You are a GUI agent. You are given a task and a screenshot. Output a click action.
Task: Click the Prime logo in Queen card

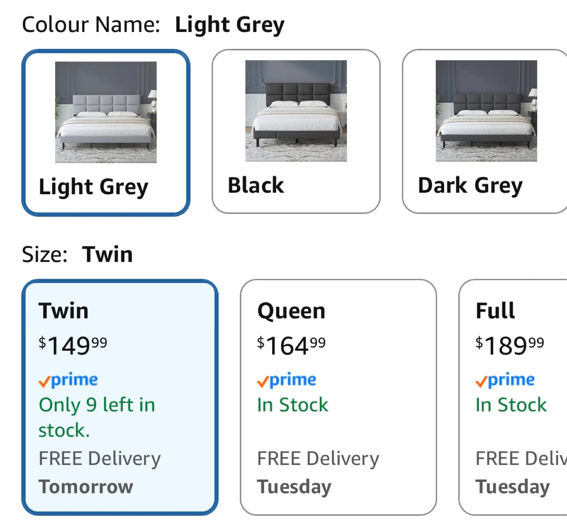(x=286, y=380)
